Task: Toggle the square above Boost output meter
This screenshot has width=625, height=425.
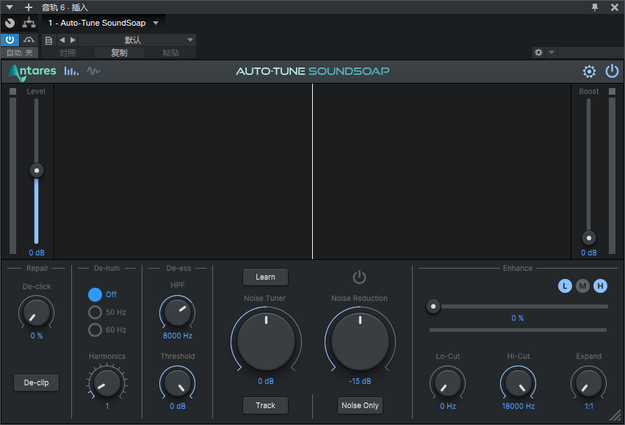Action: coord(613,91)
